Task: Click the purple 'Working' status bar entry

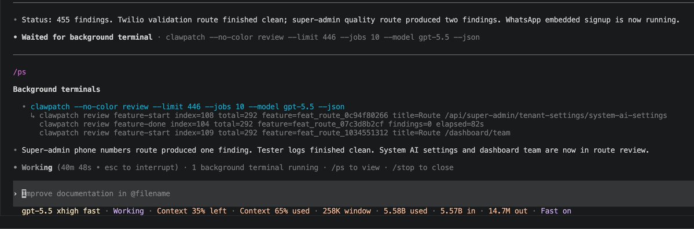Action: click(x=128, y=211)
